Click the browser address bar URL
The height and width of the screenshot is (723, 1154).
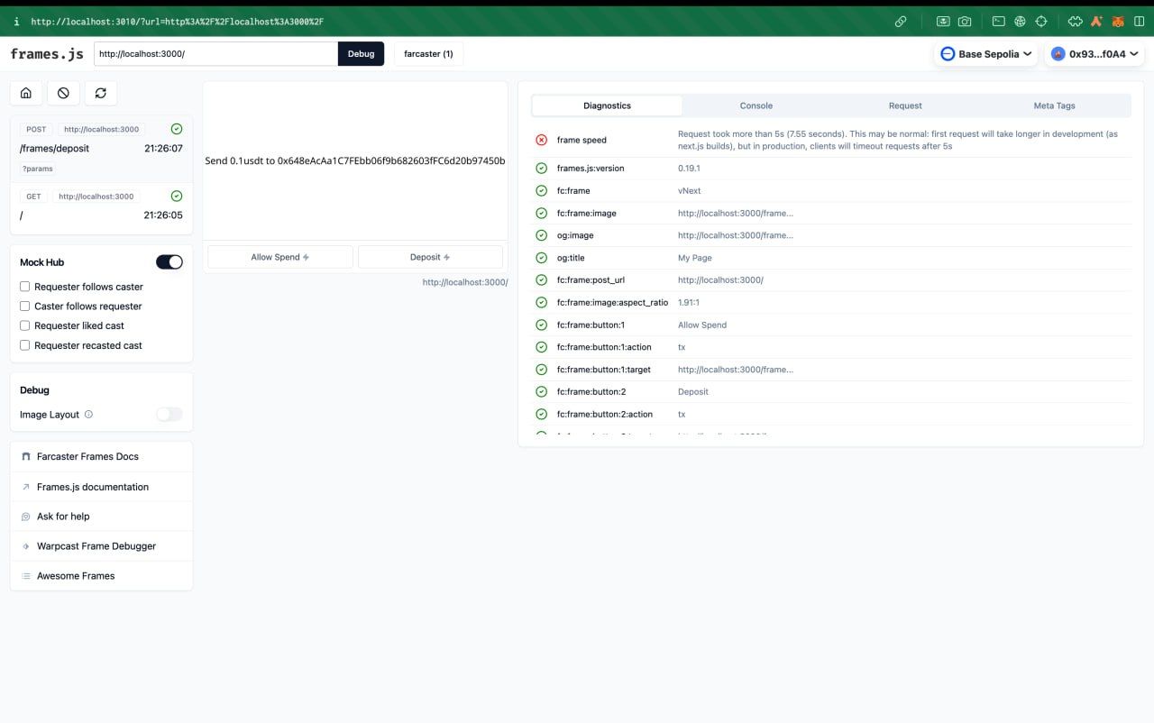[177, 21]
